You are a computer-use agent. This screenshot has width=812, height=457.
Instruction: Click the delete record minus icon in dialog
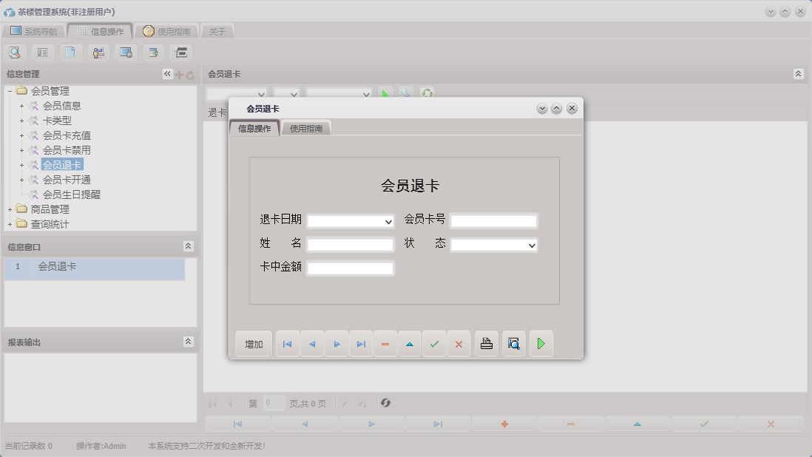385,343
